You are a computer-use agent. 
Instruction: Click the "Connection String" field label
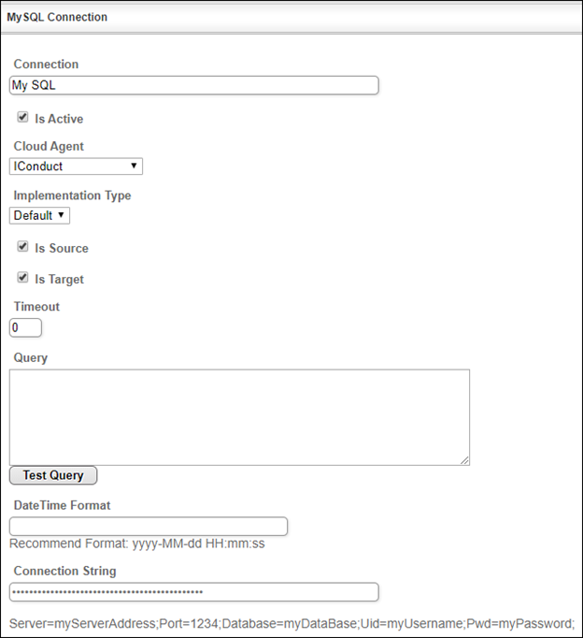click(64, 571)
